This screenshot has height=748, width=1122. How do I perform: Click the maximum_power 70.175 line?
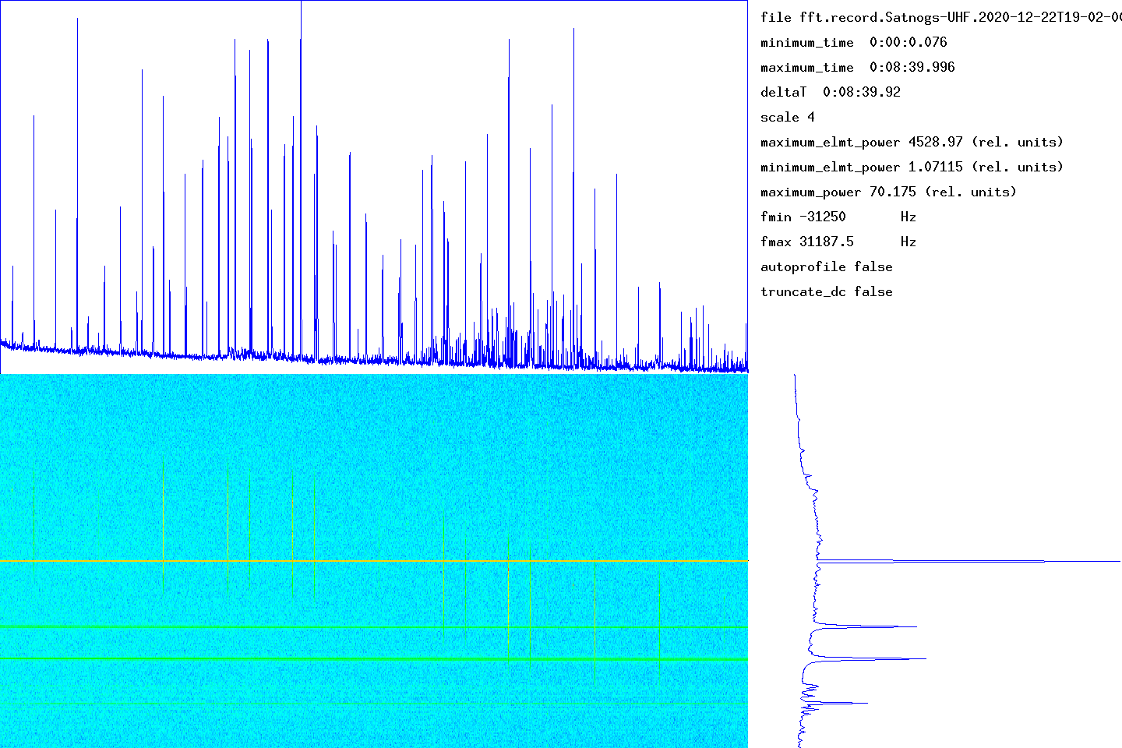coord(889,192)
